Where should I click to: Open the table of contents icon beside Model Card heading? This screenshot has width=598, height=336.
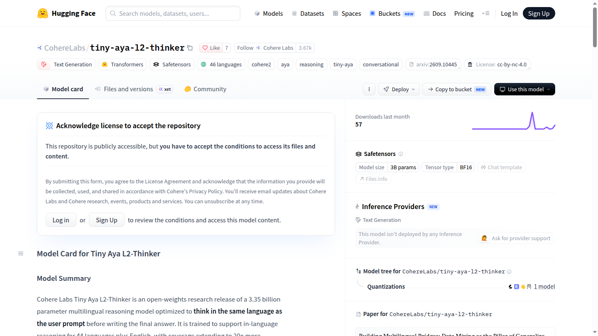21,253
